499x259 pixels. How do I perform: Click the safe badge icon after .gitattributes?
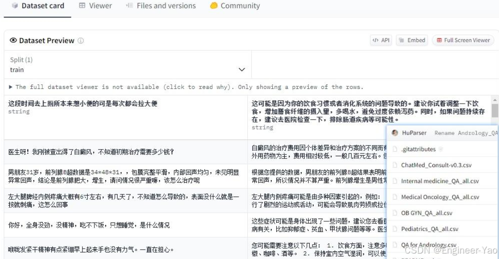(x=441, y=149)
